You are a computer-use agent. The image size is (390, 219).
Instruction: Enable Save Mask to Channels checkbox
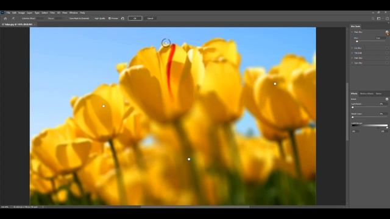tap(68, 18)
